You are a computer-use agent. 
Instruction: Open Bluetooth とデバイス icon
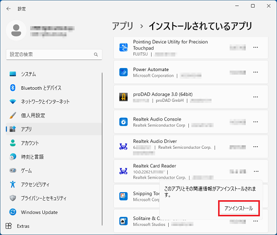(x=13, y=88)
